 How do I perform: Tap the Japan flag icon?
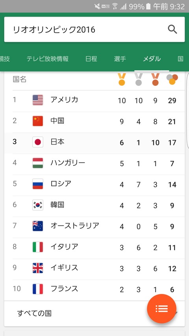click(38, 142)
